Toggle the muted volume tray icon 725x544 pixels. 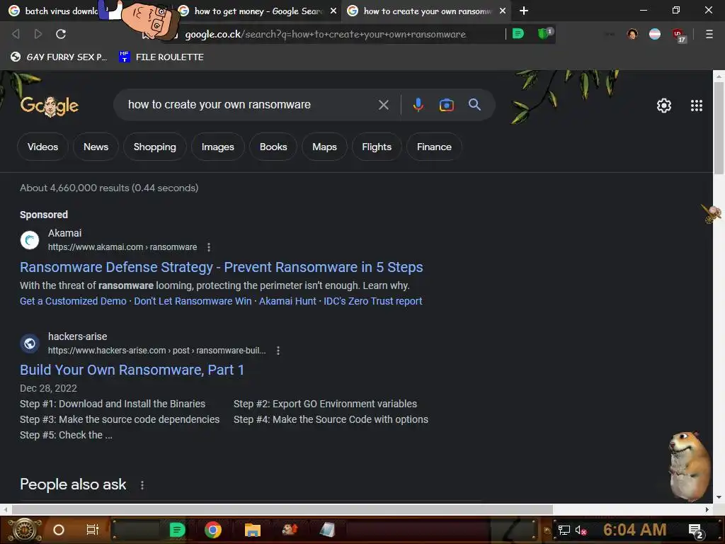point(581,530)
